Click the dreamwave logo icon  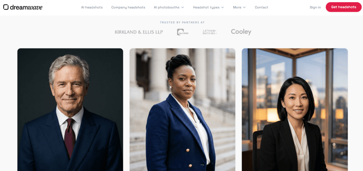[6, 7]
